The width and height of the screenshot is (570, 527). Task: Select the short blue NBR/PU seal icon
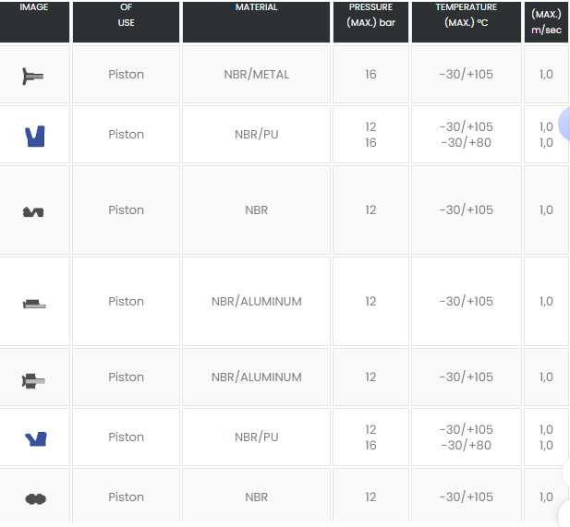[36, 439]
